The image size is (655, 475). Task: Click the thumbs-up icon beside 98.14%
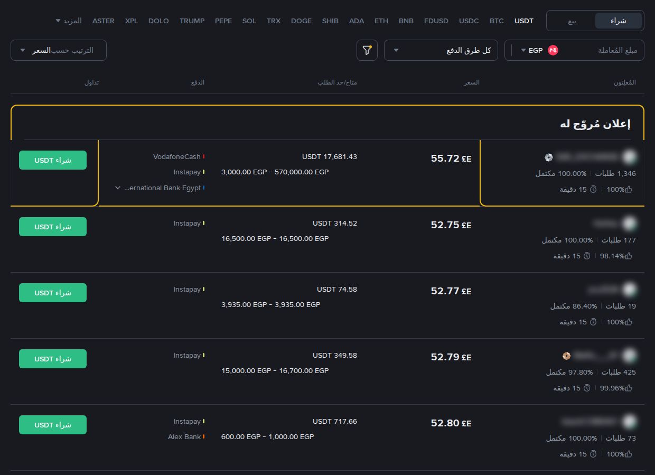pyautogui.click(x=629, y=256)
